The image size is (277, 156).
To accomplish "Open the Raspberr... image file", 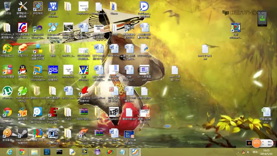I will 114,114.
